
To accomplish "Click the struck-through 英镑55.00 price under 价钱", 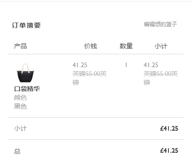I will [90, 78].
